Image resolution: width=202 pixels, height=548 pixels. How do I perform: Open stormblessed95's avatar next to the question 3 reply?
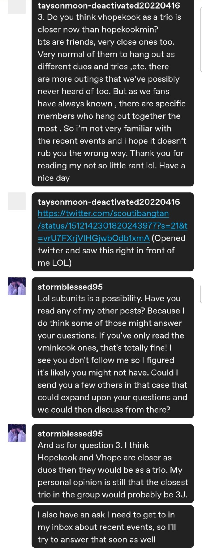pyautogui.click(x=17, y=433)
